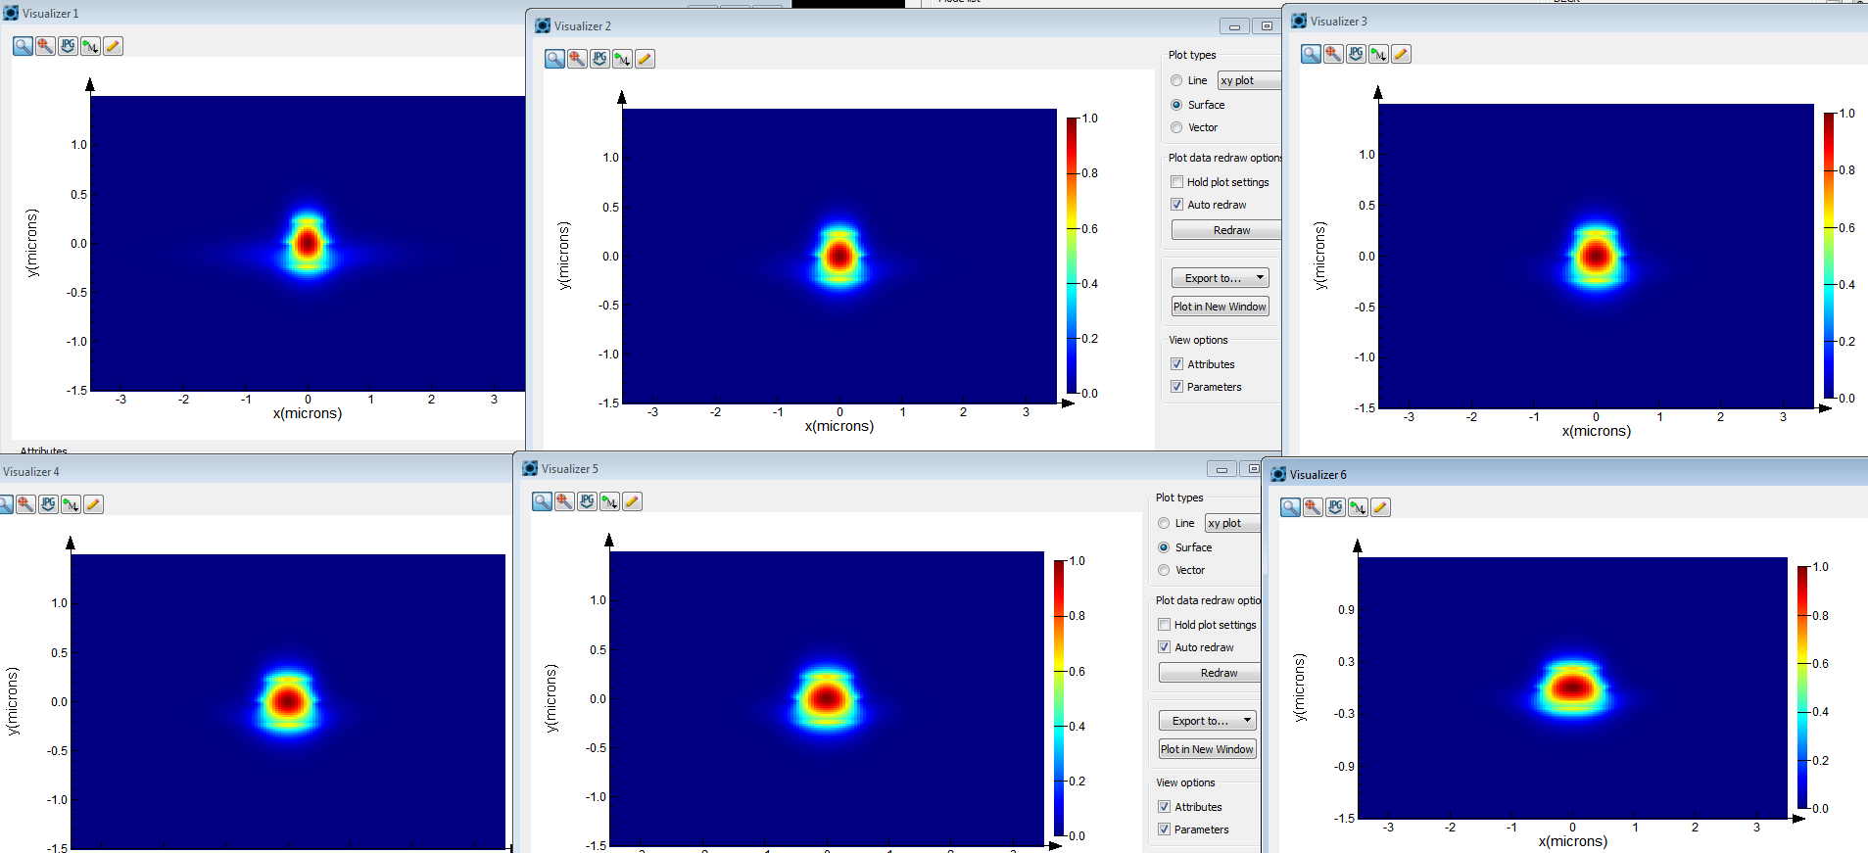Enable Hold plot settings in Visualizer 2
This screenshot has height=853, width=1868.
(x=1176, y=182)
